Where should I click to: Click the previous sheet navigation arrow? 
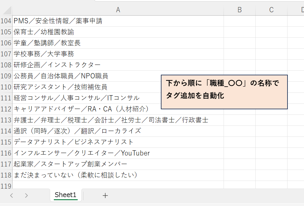[12, 195]
